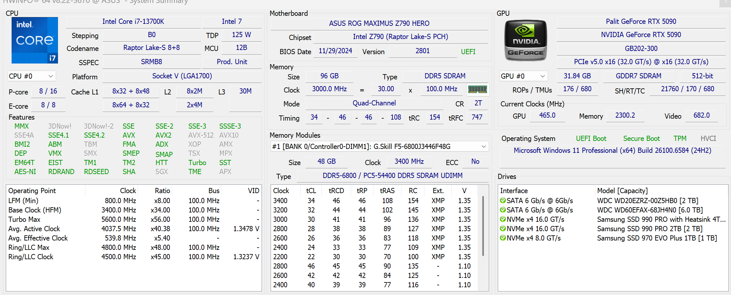Click the NVIDIA GeForce logo
Viewport: 731px width, 295px height.
click(x=525, y=41)
